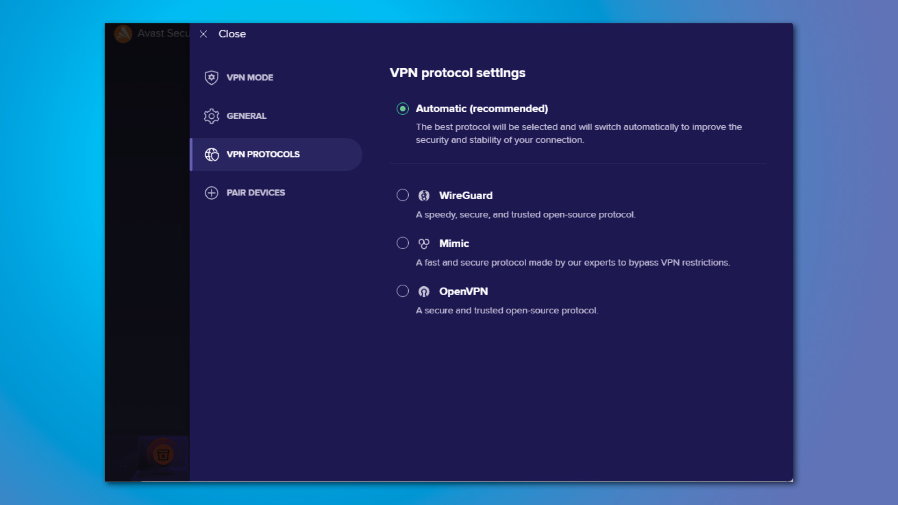Click the Automatic (recommended) label
The image size is (898, 505).
coord(482,109)
